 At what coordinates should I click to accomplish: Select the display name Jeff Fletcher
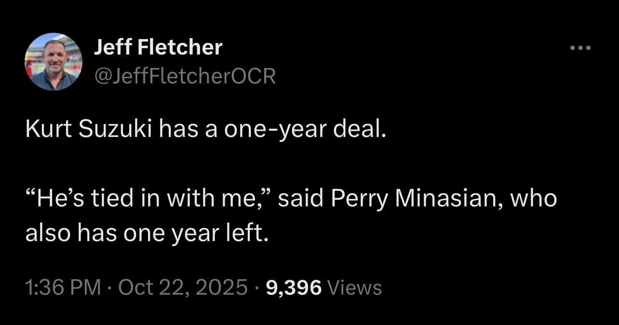pos(159,46)
